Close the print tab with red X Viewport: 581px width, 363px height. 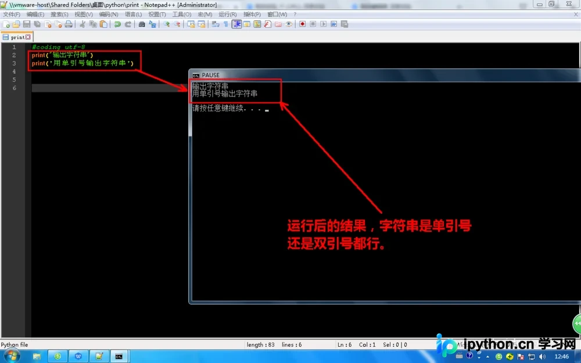coord(28,37)
